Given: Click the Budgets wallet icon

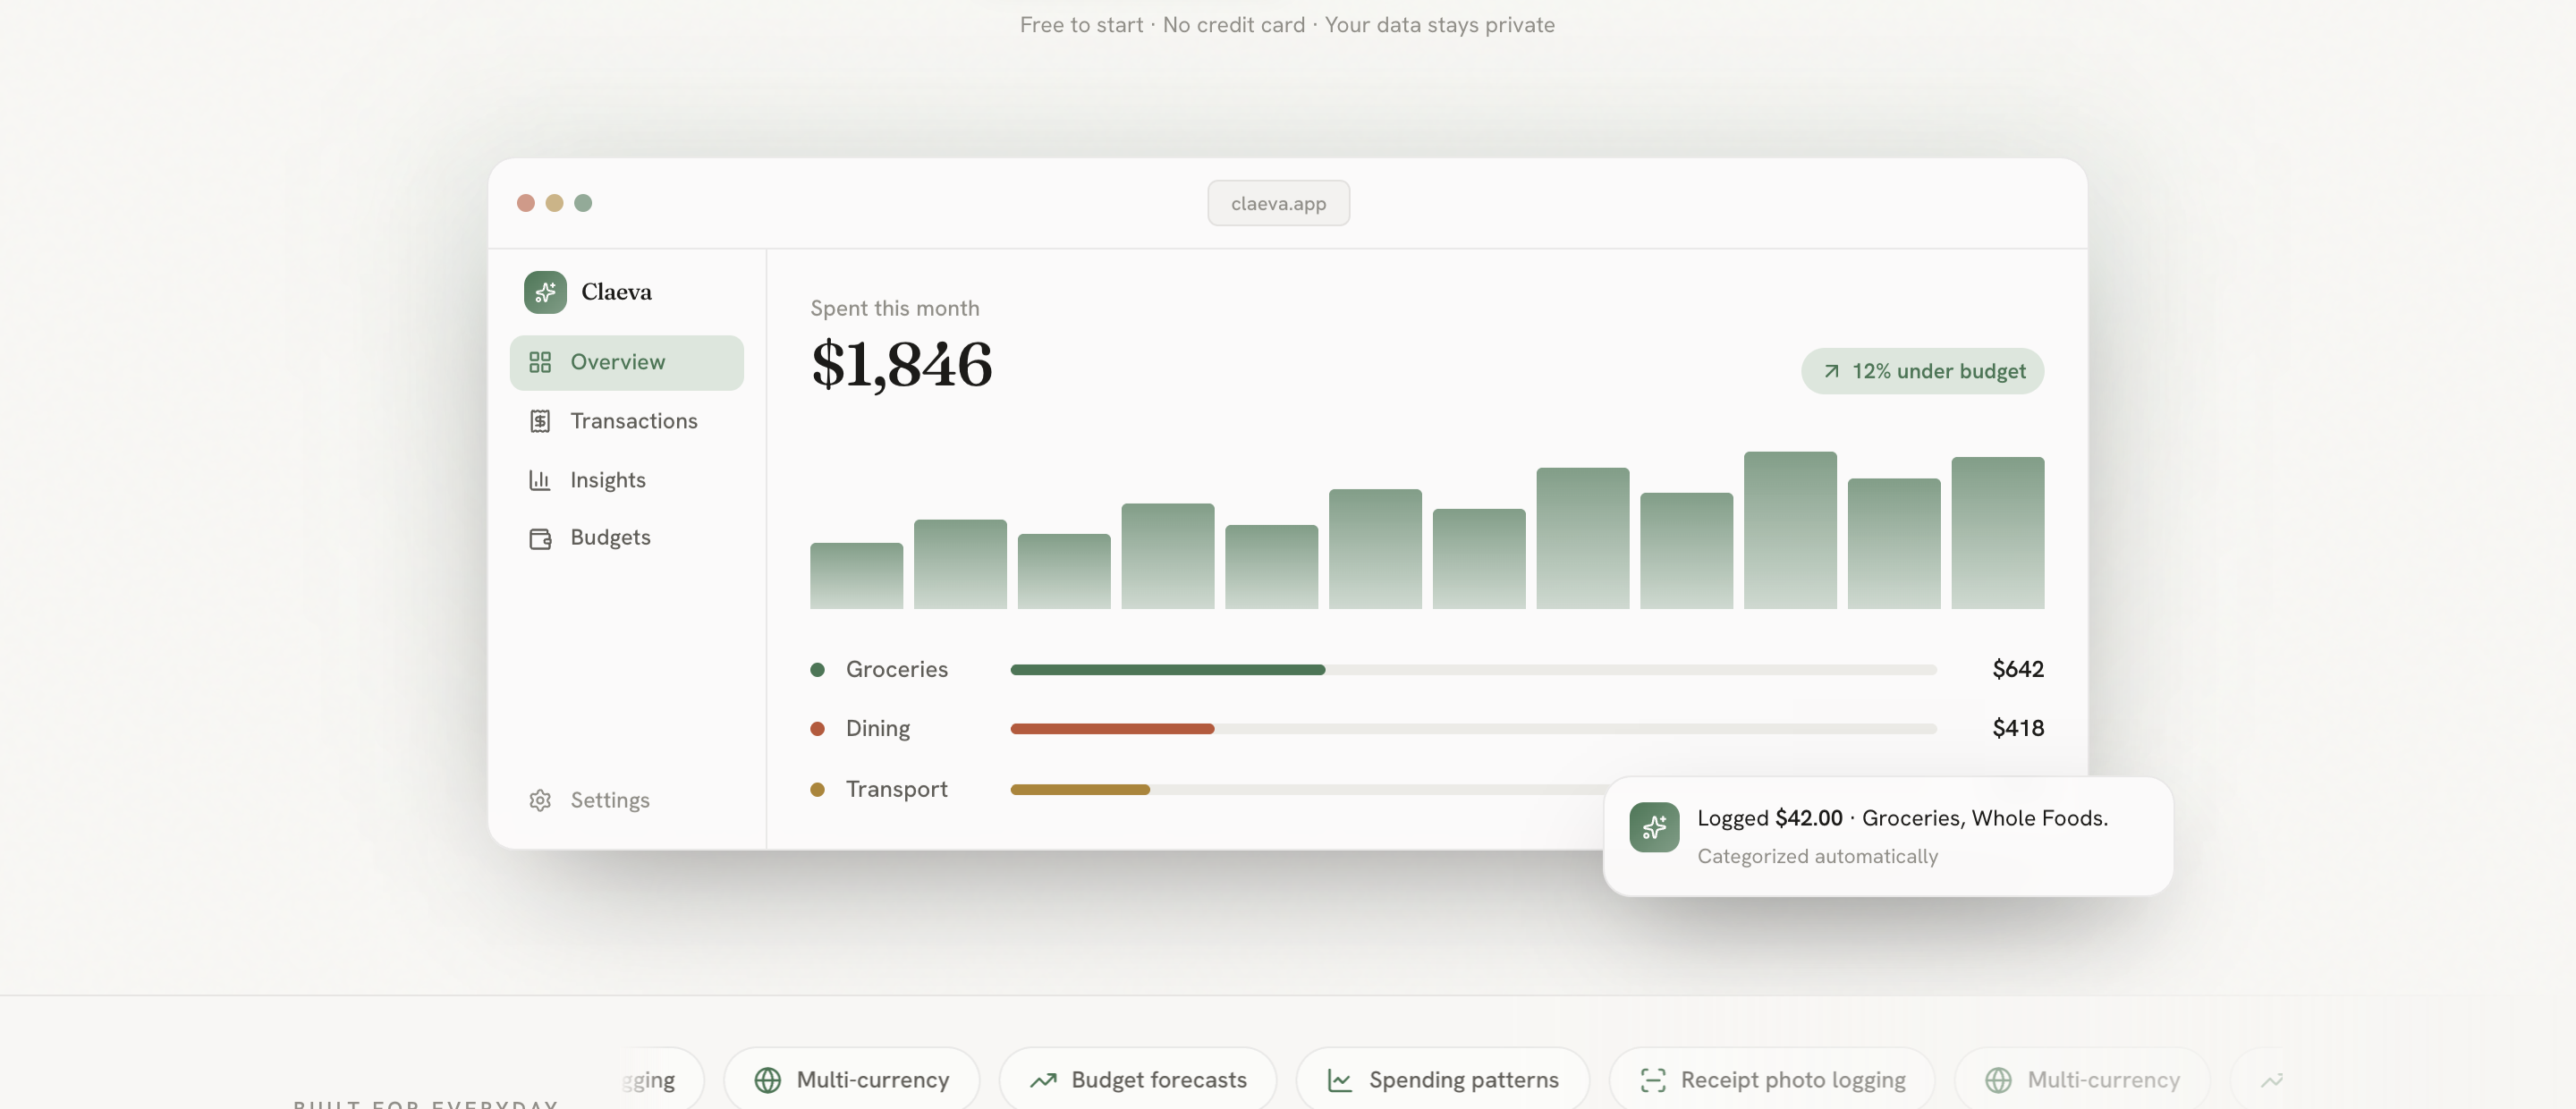Looking at the screenshot, I should [540, 539].
